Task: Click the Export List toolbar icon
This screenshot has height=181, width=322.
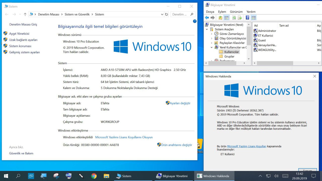Action: point(240,18)
